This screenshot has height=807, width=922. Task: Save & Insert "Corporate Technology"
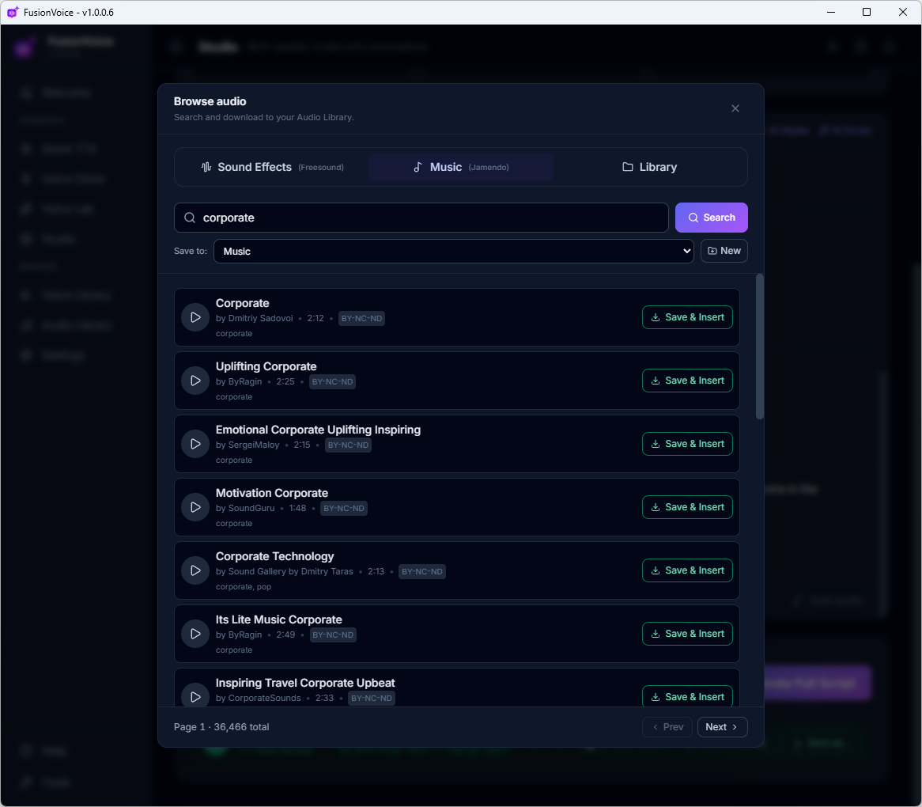(687, 570)
